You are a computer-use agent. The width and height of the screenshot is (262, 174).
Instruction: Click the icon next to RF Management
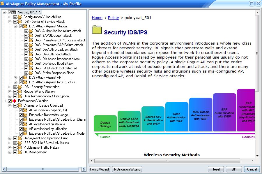20,152
